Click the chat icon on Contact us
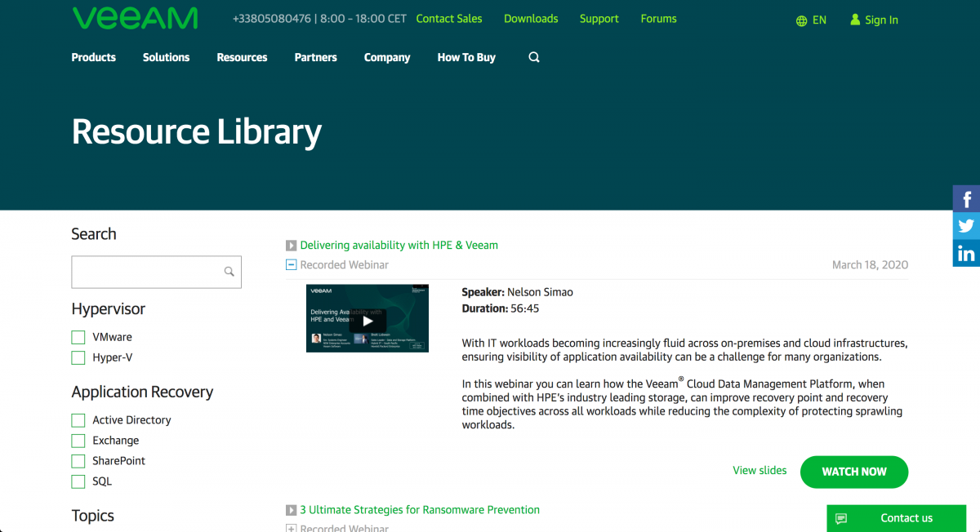The image size is (980, 532). click(841, 518)
